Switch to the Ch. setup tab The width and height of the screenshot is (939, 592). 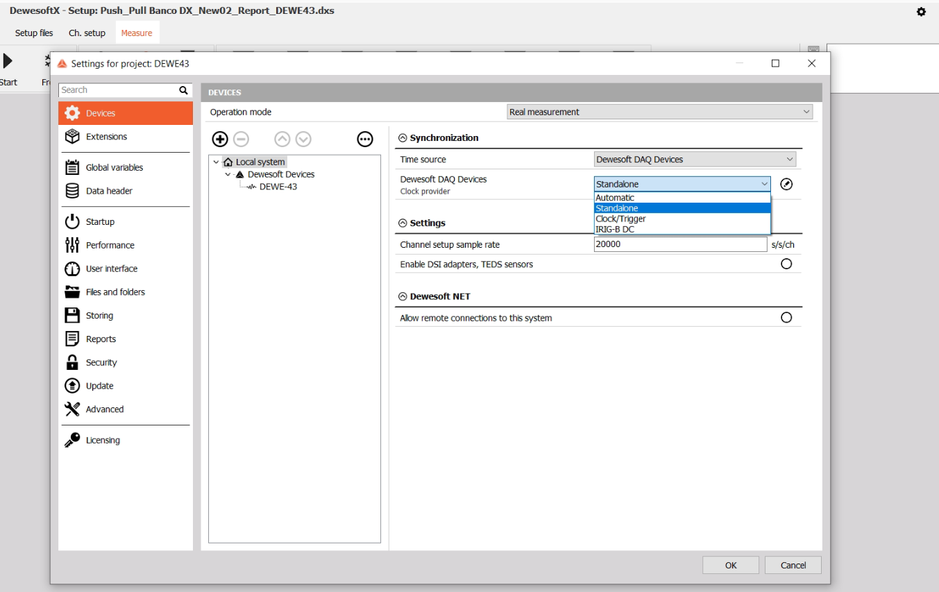[x=87, y=33]
